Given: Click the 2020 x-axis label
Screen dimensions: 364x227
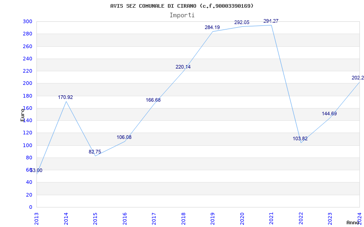Looking at the screenshot, I should coord(242,219).
